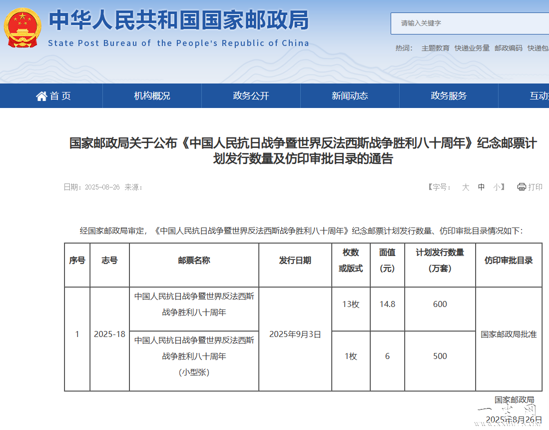Click hot word 主题教育
The height and width of the screenshot is (430, 549).
point(435,48)
